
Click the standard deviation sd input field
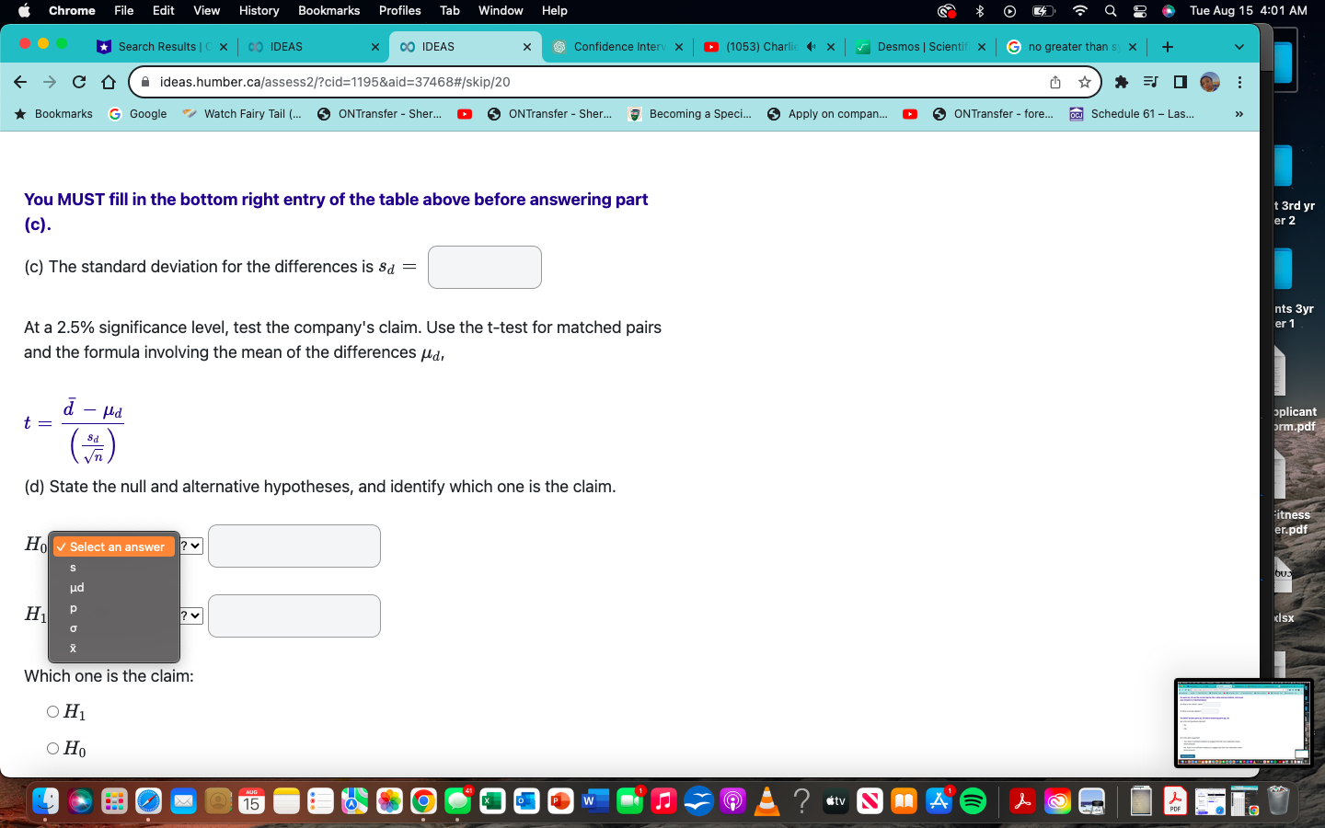(x=484, y=267)
